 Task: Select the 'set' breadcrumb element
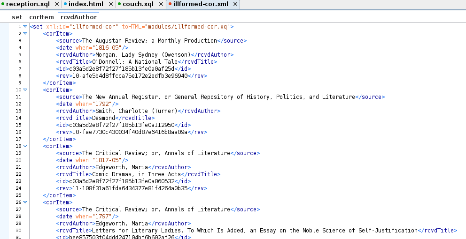pyautogui.click(x=17, y=17)
